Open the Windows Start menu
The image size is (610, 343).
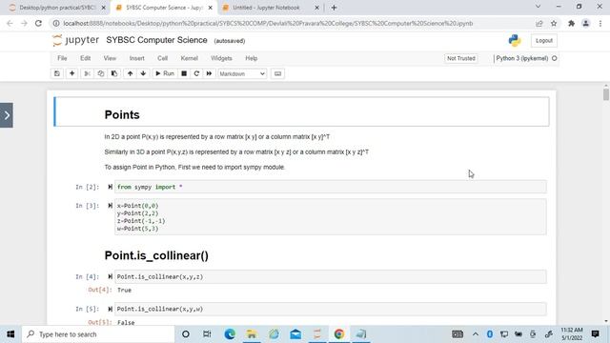[10, 334]
